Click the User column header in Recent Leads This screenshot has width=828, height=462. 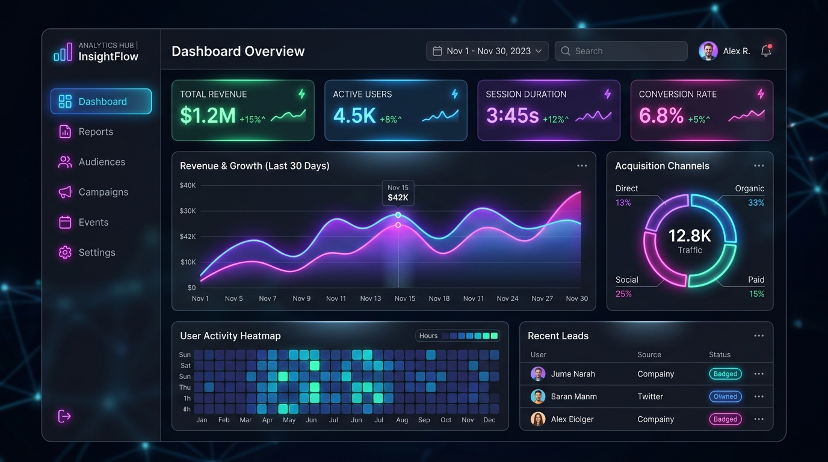pyautogui.click(x=539, y=355)
